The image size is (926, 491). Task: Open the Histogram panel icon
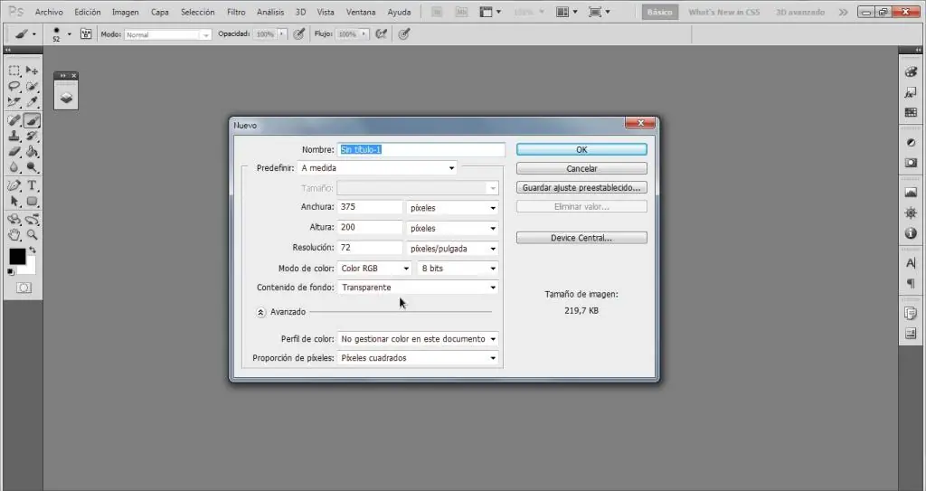coord(911,193)
